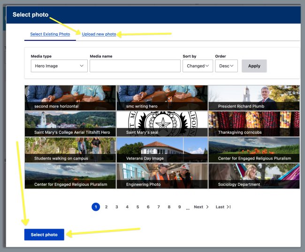This screenshot has width=305, height=252.
Task: Select the Saint Mary's seal image
Action: point(162,124)
